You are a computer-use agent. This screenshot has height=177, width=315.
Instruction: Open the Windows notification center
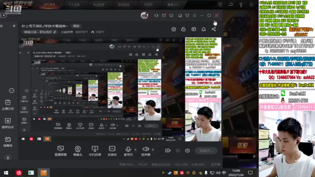point(250,173)
